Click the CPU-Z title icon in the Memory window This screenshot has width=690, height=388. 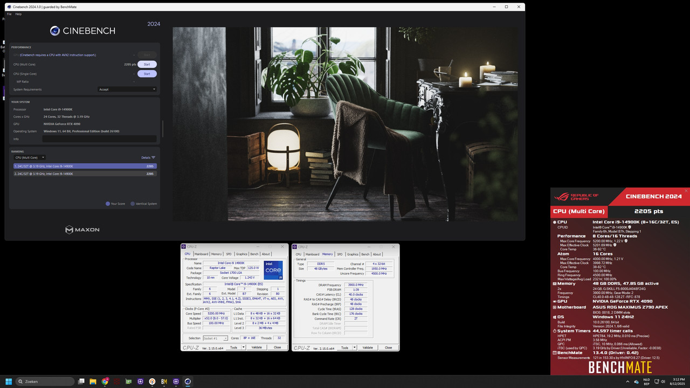click(295, 247)
